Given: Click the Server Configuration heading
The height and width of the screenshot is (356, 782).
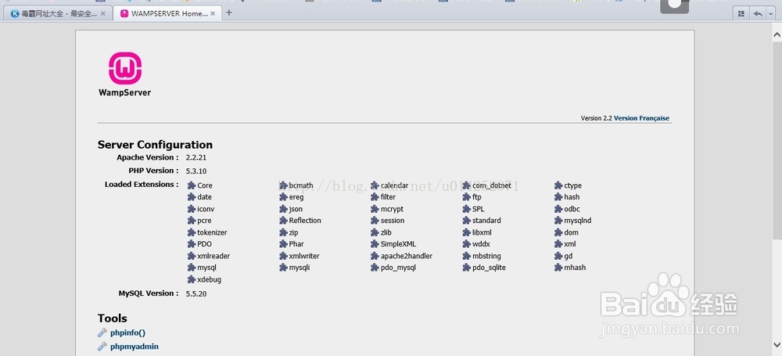Looking at the screenshot, I should pos(155,145).
